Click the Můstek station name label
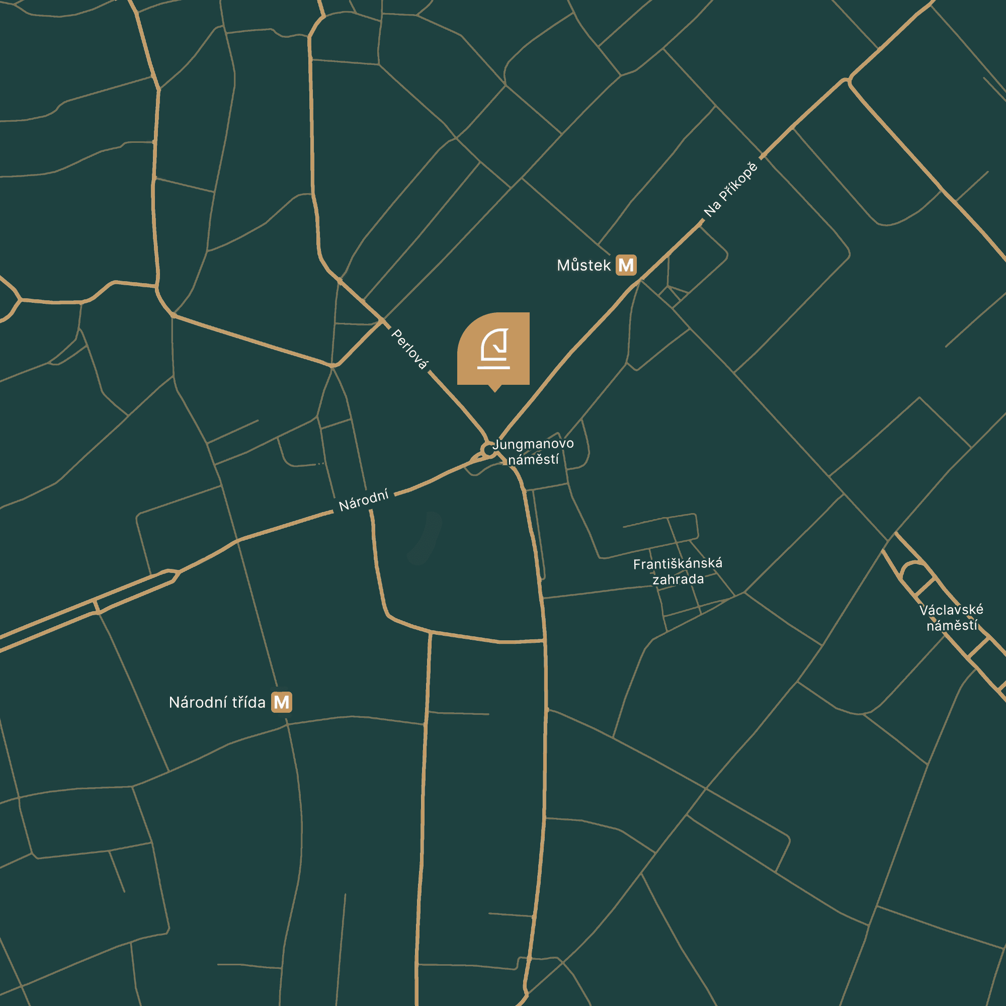 [583, 266]
